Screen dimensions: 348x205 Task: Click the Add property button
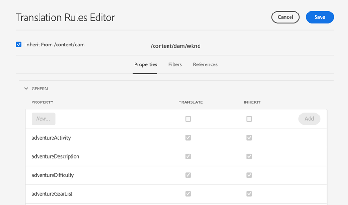tap(309, 119)
